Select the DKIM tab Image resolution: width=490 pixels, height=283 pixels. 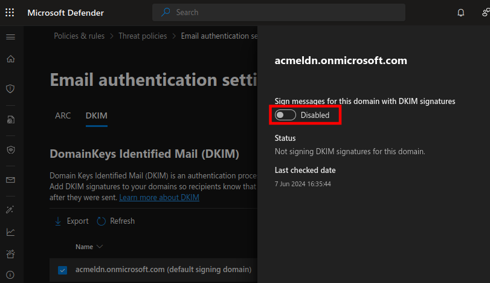click(x=97, y=115)
